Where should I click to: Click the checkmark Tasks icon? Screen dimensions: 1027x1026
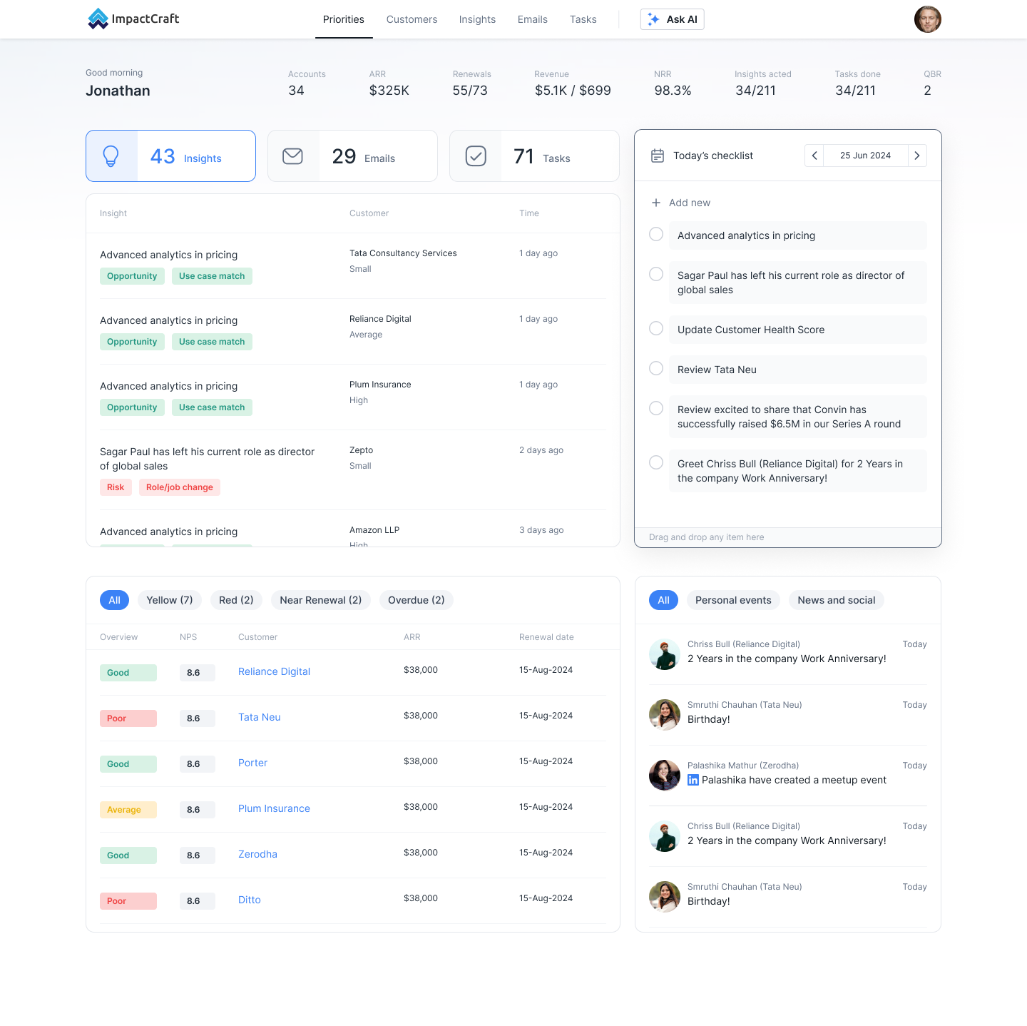click(476, 156)
